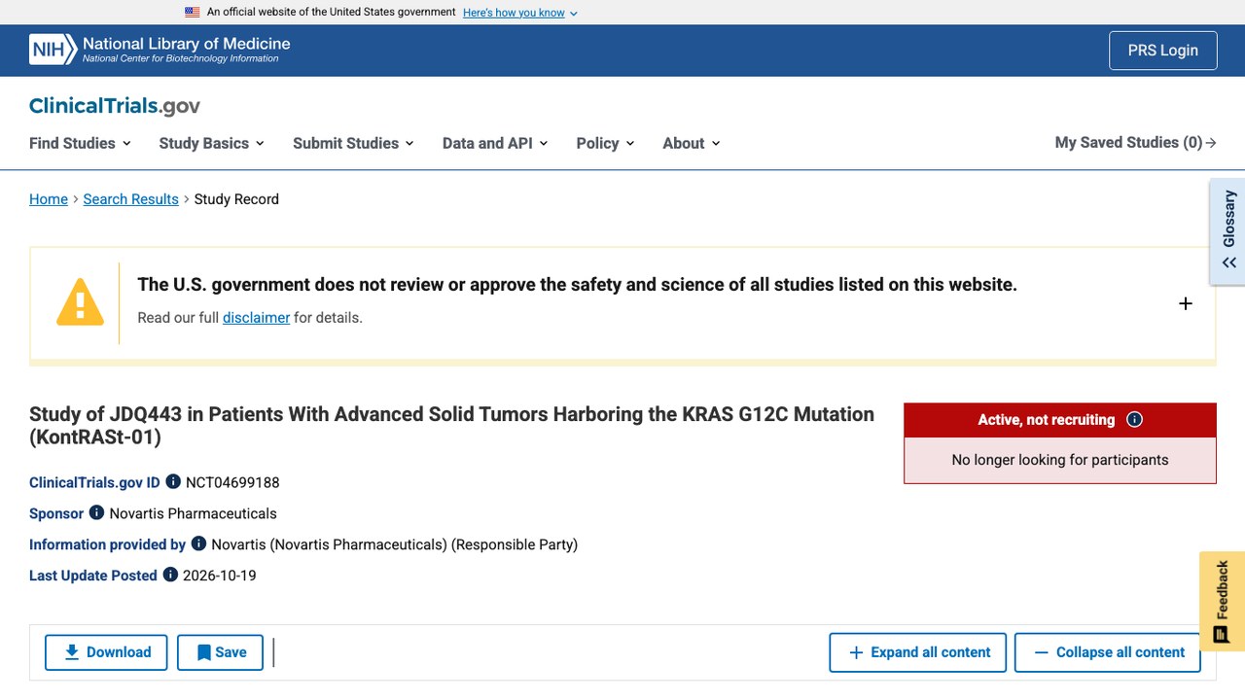Click the NIH National Library of Medicine logo
This screenshot has width=1245, height=700.
coord(160,50)
